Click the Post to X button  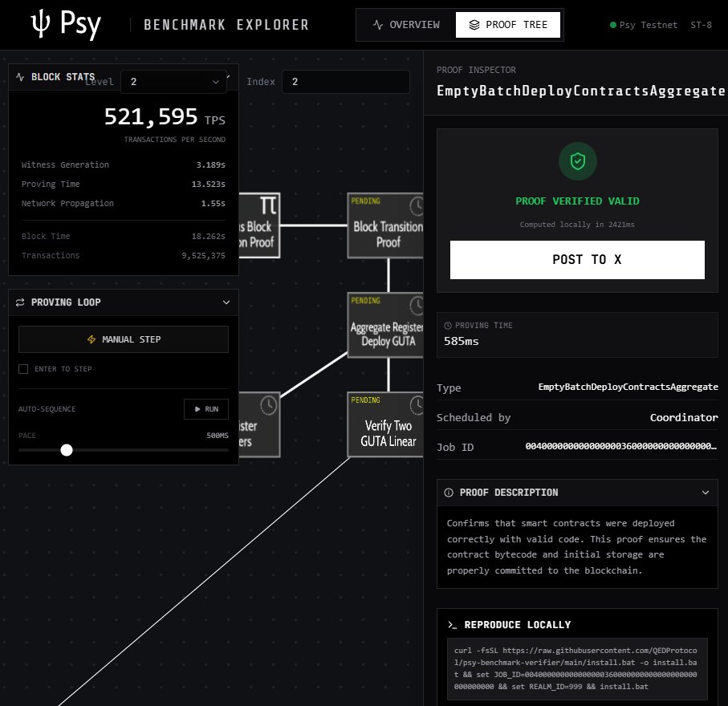pos(577,259)
